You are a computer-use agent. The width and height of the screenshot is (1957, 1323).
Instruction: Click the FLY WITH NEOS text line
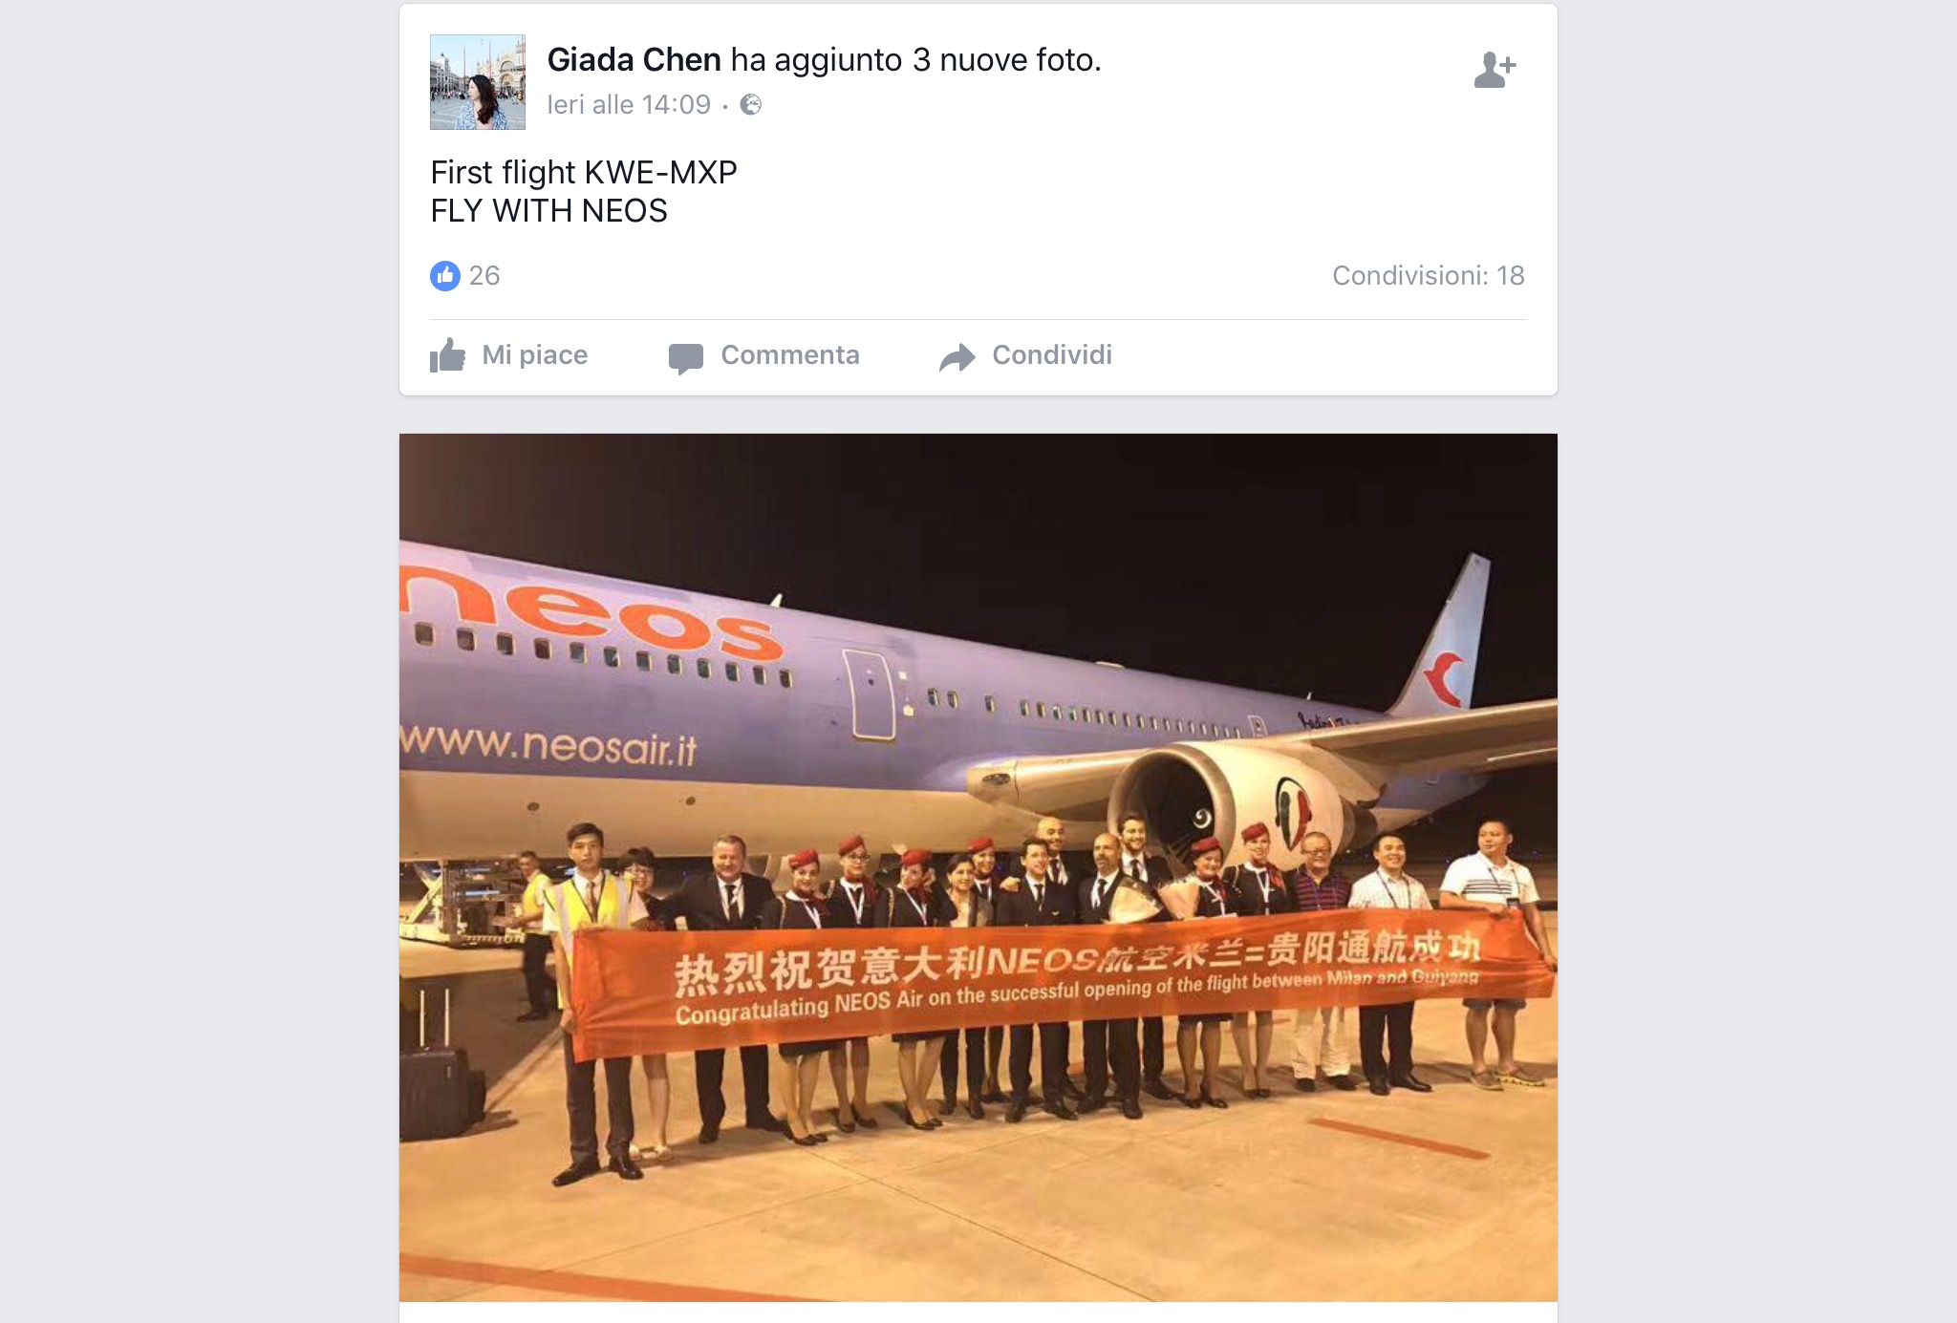pos(548,211)
